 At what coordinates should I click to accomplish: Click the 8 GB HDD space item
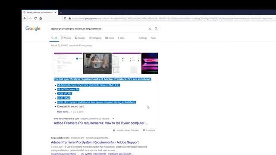tap(97, 102)
